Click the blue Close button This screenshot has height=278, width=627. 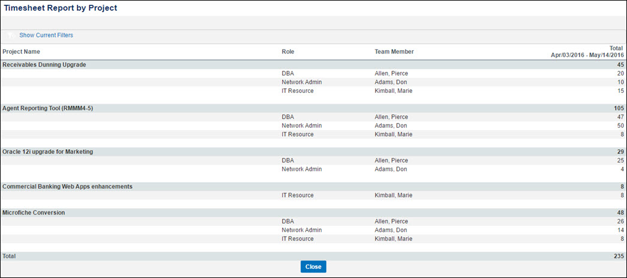click(313, 267)
